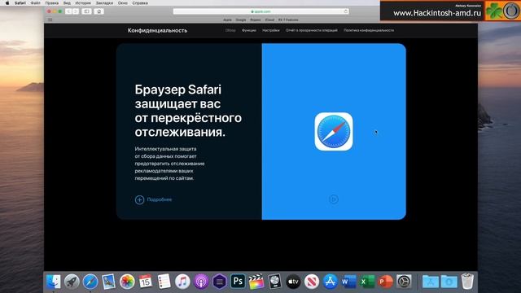Viewport: 521px width, 293px height.
Task: Show the Safari sidebar
Action: (x=87, y=11)
